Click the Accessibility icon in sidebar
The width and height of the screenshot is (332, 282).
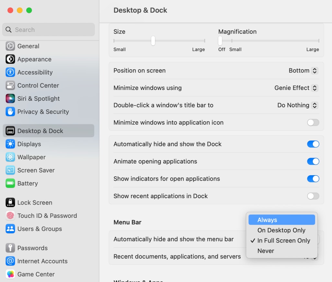click(10, 72)
